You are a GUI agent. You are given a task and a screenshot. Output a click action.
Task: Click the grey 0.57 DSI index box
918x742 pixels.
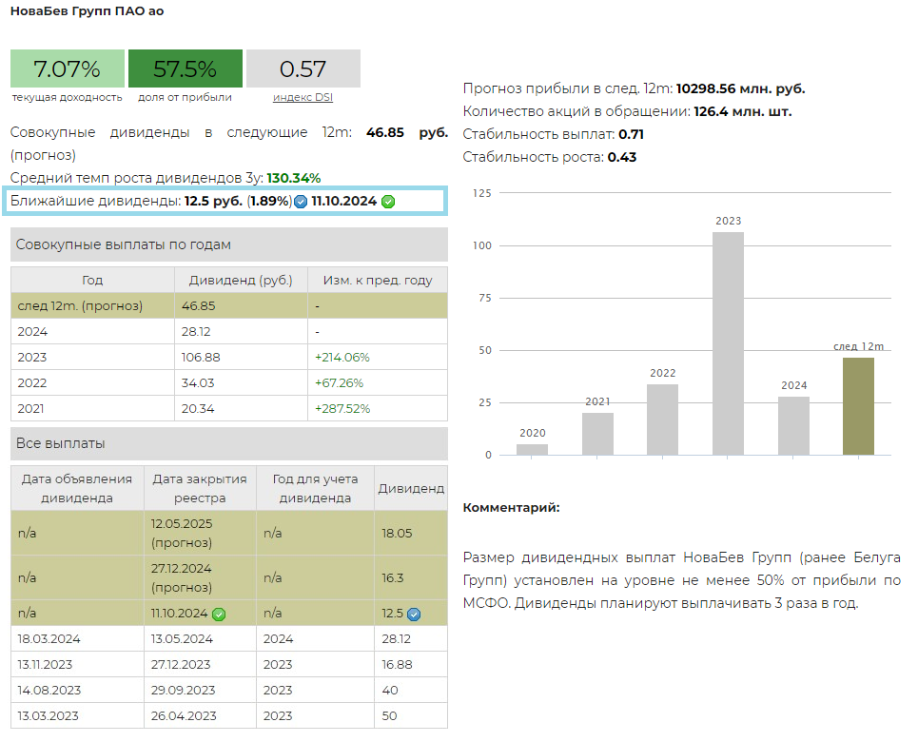pos(303,68)
